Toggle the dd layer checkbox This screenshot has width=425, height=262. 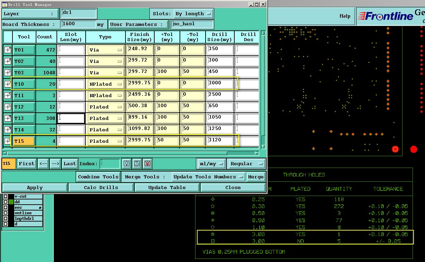(6, 202)
